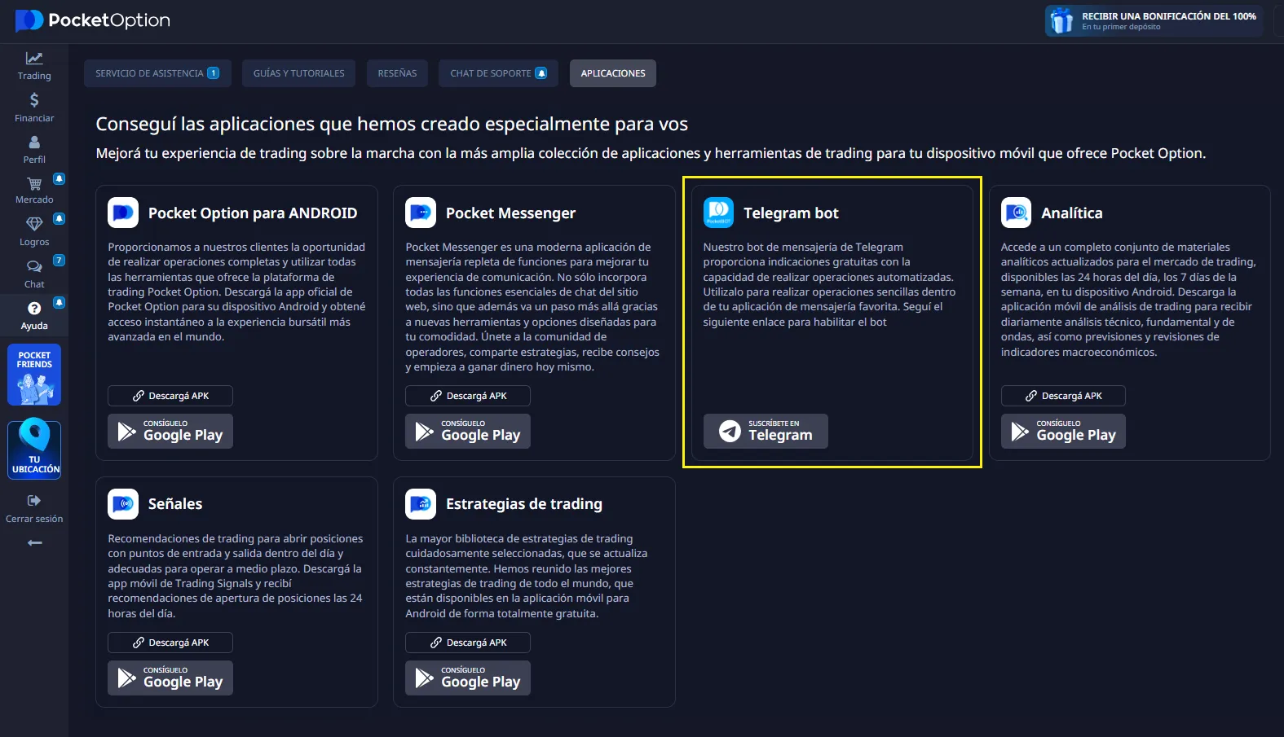Image resolution: width=1284 pixels, height=737 pixels.
Task: Click Descargá APK link under Analítica
Action: point(1063,396)
